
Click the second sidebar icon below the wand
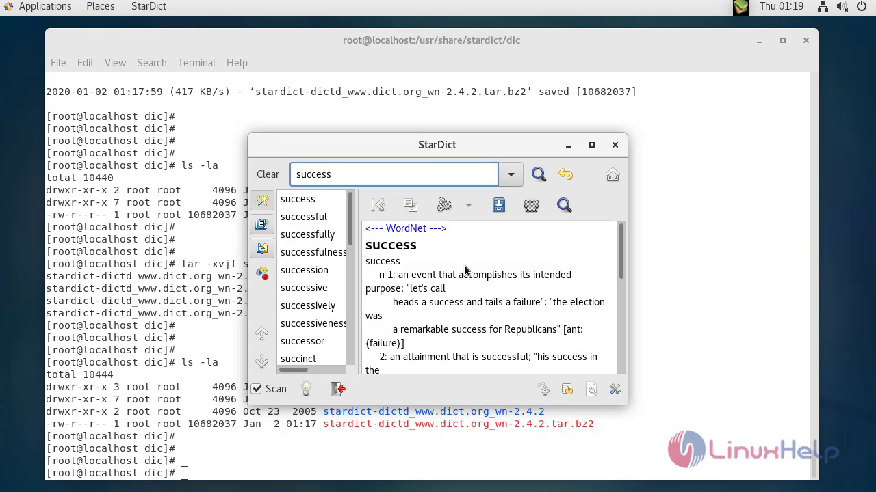[x=262, y=224]
